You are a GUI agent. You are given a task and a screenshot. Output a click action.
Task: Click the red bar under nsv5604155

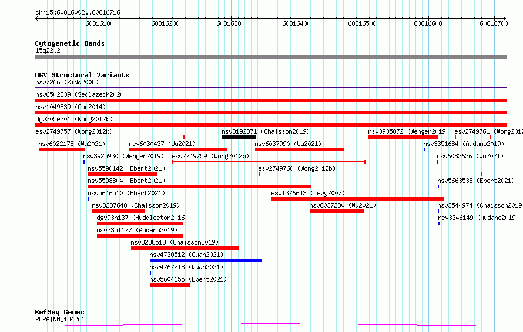[170, 285]
